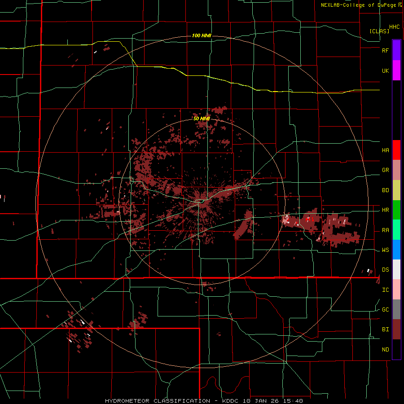Click the WS blue legend swatch
Screen dimensions: 404x404
pyautogui.click(x=396, y=250)
